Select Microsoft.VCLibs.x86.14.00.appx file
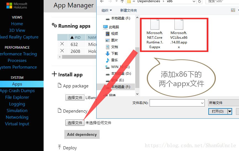The height and width of the screenshot is (151, 239). [x=179, y=33]
